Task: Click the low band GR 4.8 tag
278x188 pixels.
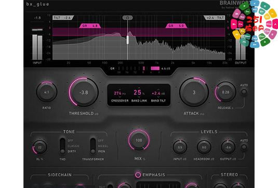Action: click(90, 26)
